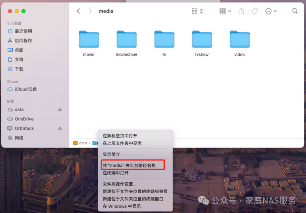Click the Share toolbar icon
The image size is (306, 213).
(x=241, y=11)
